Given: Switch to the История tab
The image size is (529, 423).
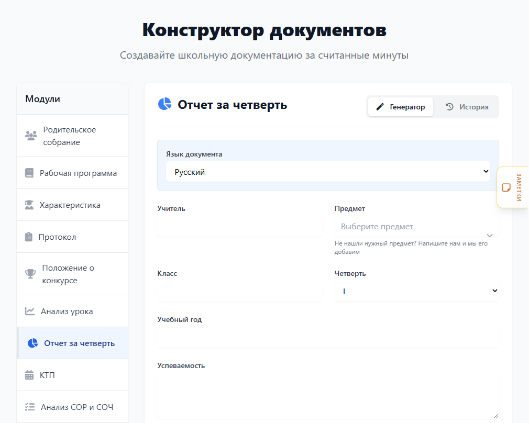Looking at the screenshot, I should coord(467,107).
